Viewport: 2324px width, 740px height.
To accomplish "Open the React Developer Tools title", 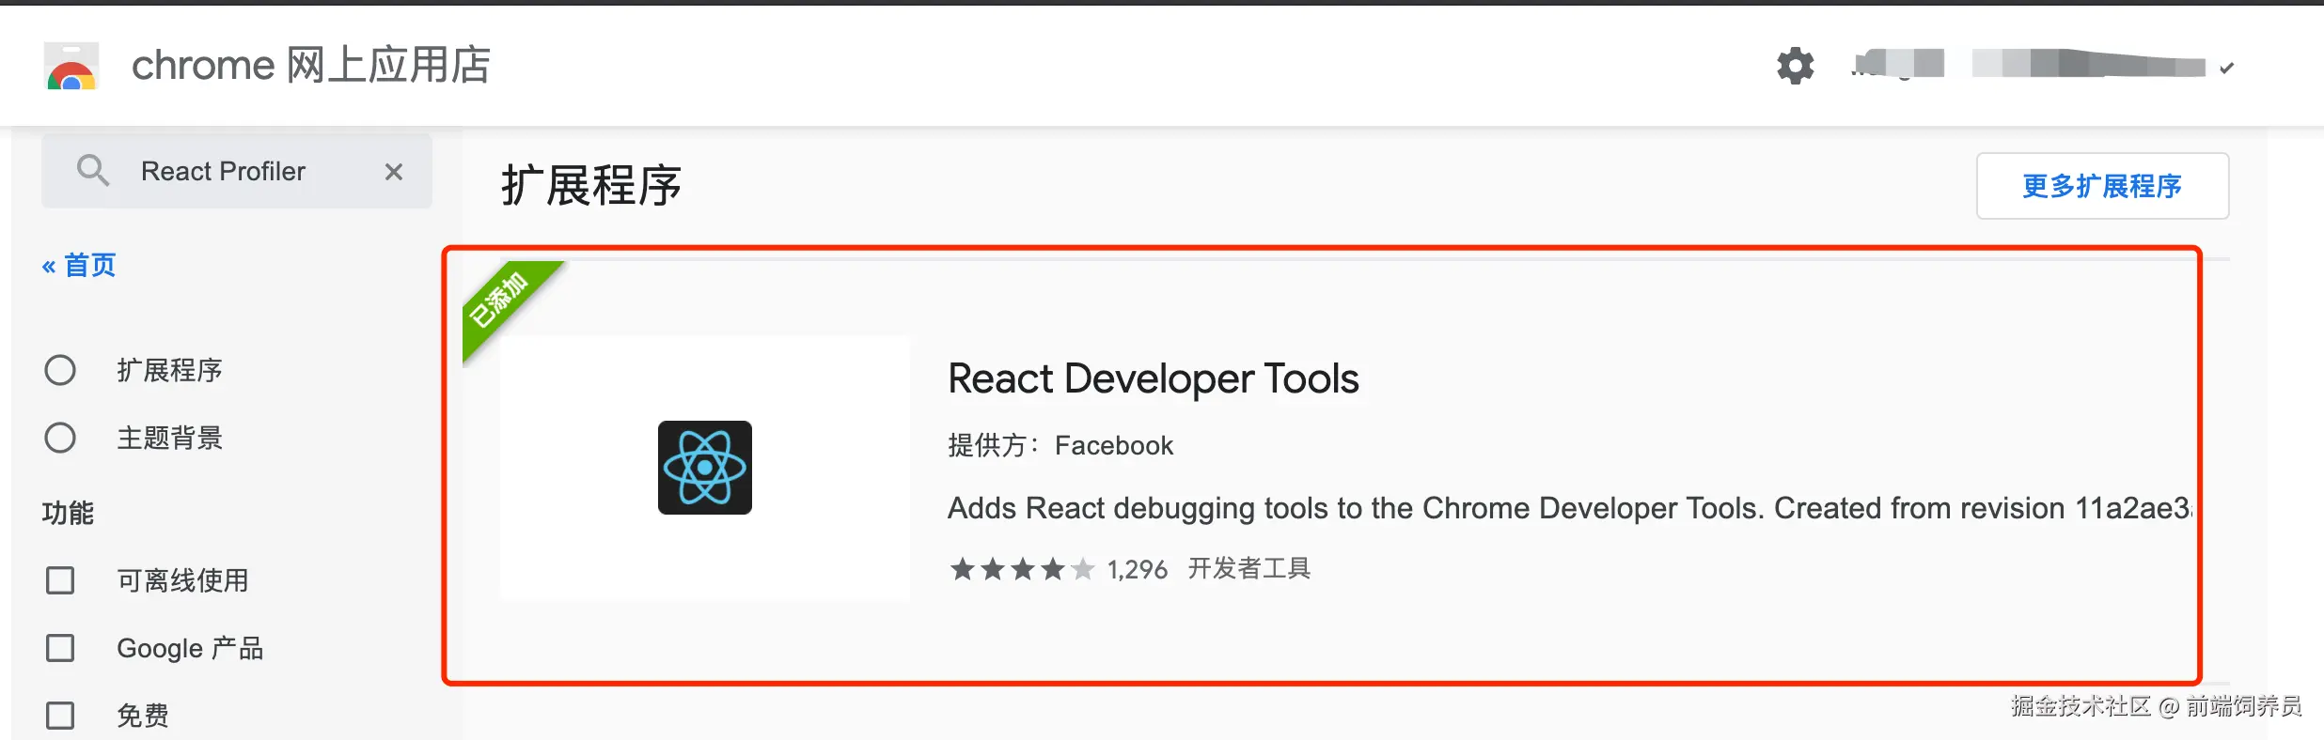I will pyautogui.click(x=1153, y=379).
